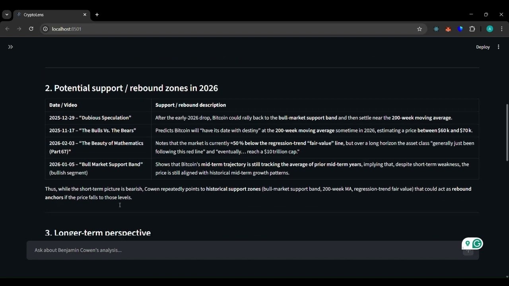View site information icon in address bar

point(45,29)
